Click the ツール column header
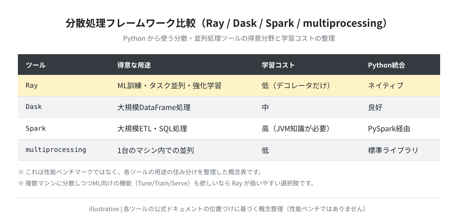Viewport: 458px width, 224px height. coord(35,65)
